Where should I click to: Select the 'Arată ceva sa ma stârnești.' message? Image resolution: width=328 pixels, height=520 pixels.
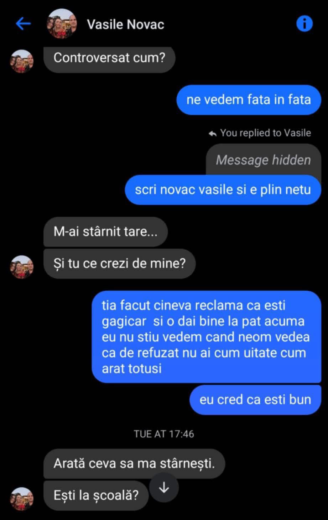(134, 464)
